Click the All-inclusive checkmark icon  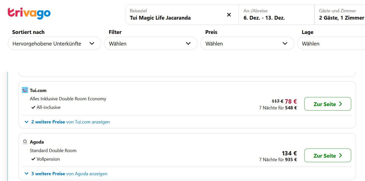point(33,107)
